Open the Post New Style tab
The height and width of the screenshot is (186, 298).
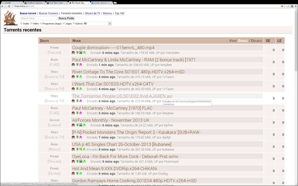[x=57, y=3]
